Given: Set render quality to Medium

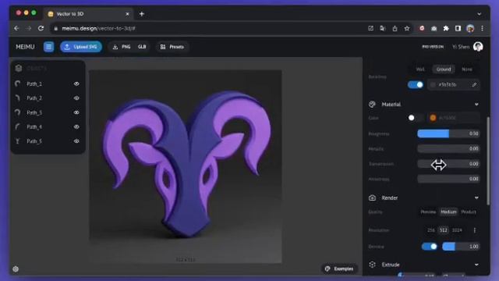Looking at the screenshot, I should click(x=448, y=212).
